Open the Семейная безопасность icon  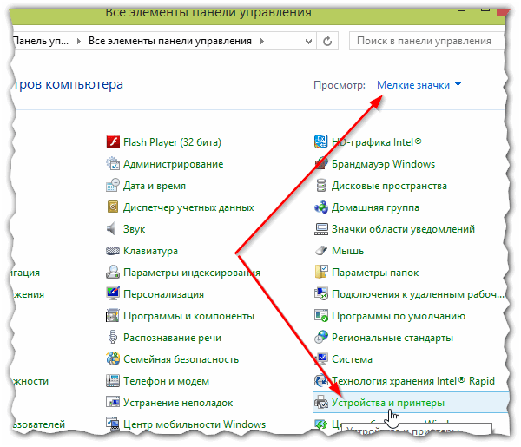(x=113, y=359)
